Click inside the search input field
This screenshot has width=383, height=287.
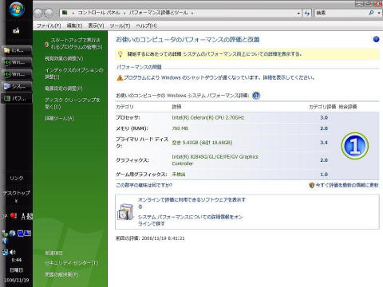click(x=341, y=13)
